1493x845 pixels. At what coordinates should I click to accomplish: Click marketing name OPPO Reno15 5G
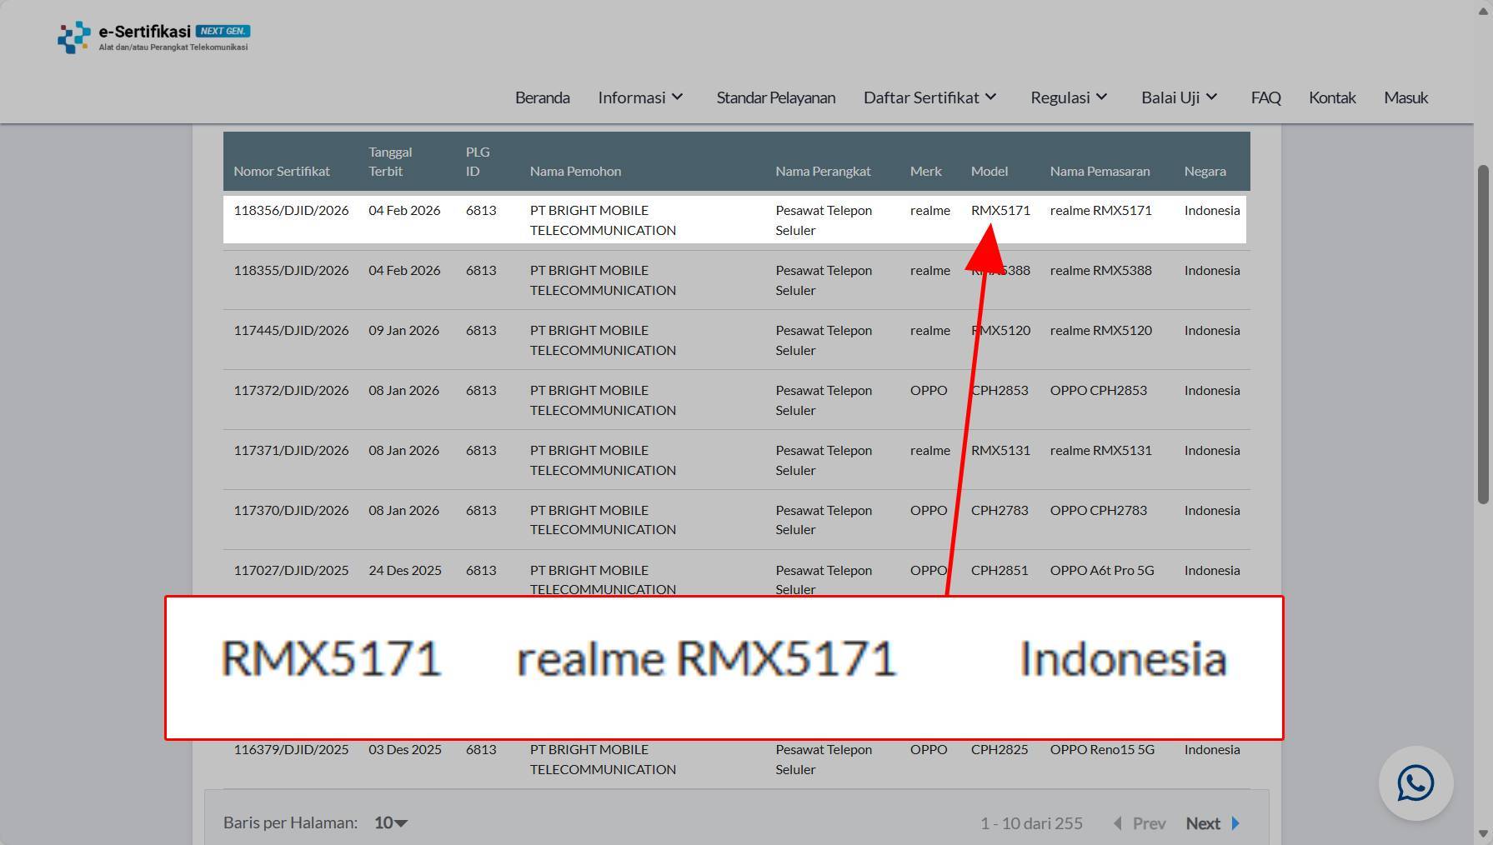[x=1102, y=749]
